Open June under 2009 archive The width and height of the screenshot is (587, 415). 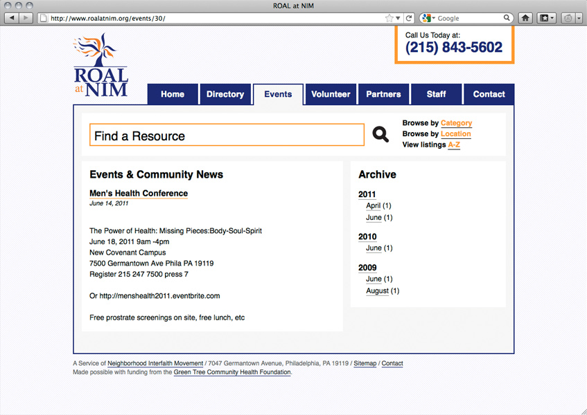pos(374,279)
